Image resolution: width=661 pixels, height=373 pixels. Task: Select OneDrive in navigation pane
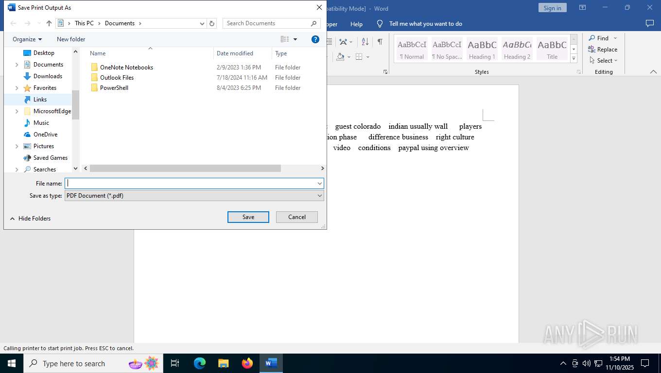coord(45,135)
